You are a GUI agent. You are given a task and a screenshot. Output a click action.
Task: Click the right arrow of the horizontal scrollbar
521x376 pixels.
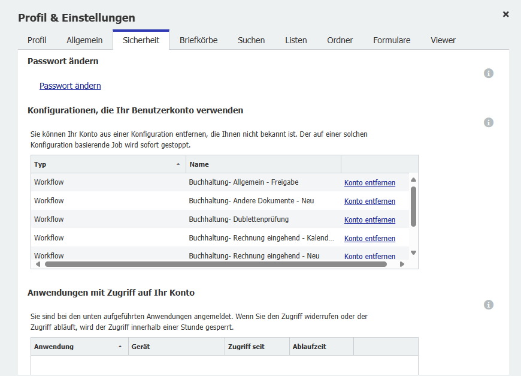tap(402, 263)
